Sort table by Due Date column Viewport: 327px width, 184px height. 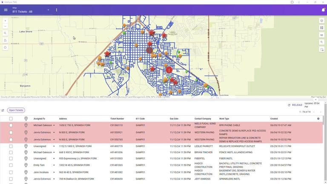click(x=174, y=119)
